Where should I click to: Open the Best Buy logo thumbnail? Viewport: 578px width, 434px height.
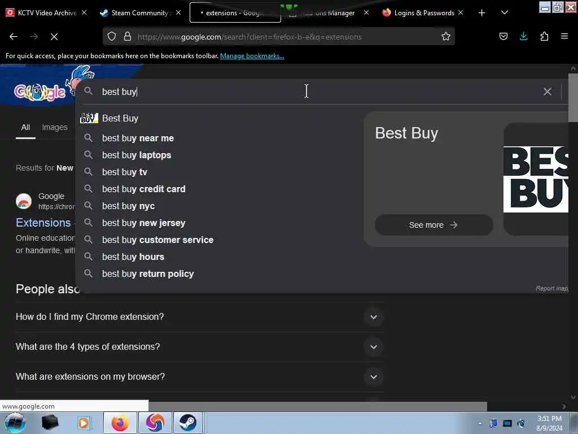coord(536,179)
